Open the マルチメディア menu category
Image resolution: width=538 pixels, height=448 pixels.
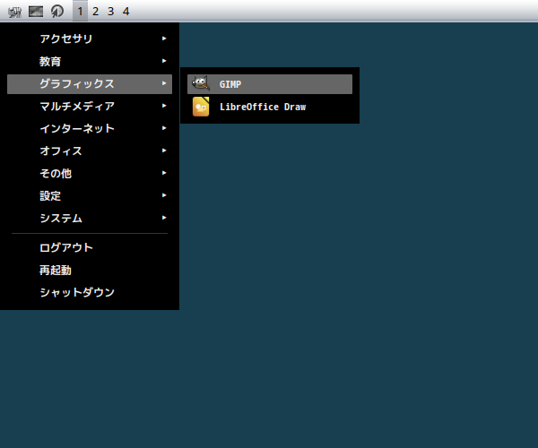coord(90,107)
